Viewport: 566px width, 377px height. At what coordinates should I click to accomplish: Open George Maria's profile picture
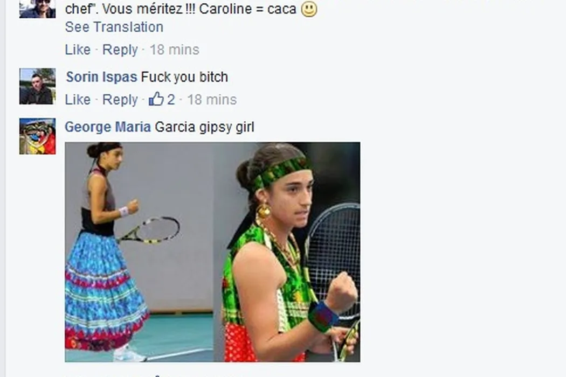coord(38,136)
